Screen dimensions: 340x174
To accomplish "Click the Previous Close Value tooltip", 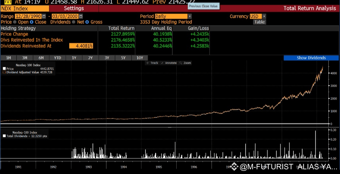I will click(x=203, y=6).
